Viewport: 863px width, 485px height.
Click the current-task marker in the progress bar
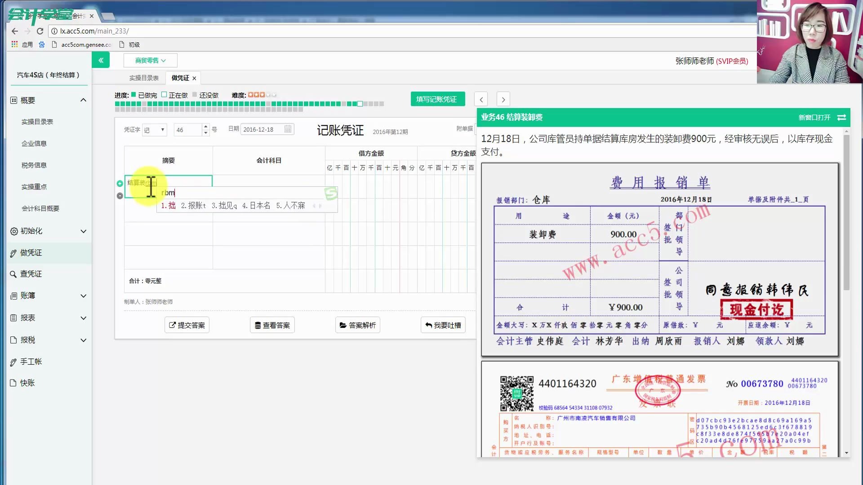tap(360, 104)
